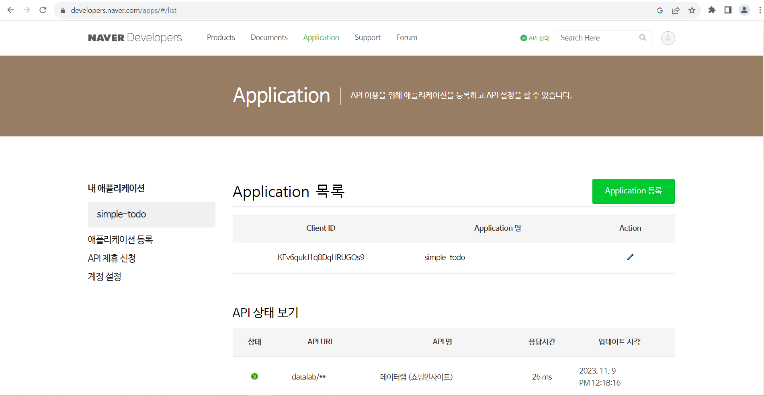Open the browser extensions puzzle icon
This screenshot has height=396, width=764.
pos(712,10)
